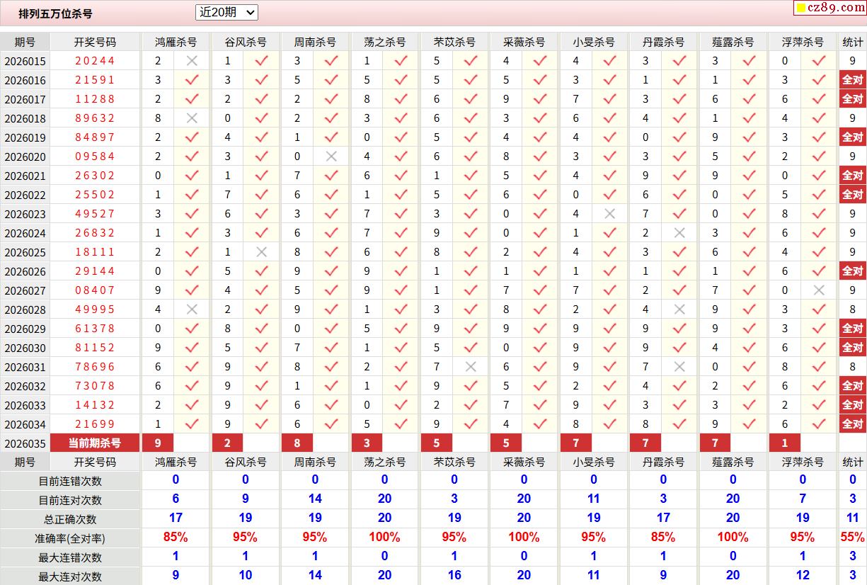This screenshot has width=867, height=585.
Task: Click the red checkmark in row 2026019 荡之 column
Action: (x=401, y=137)
